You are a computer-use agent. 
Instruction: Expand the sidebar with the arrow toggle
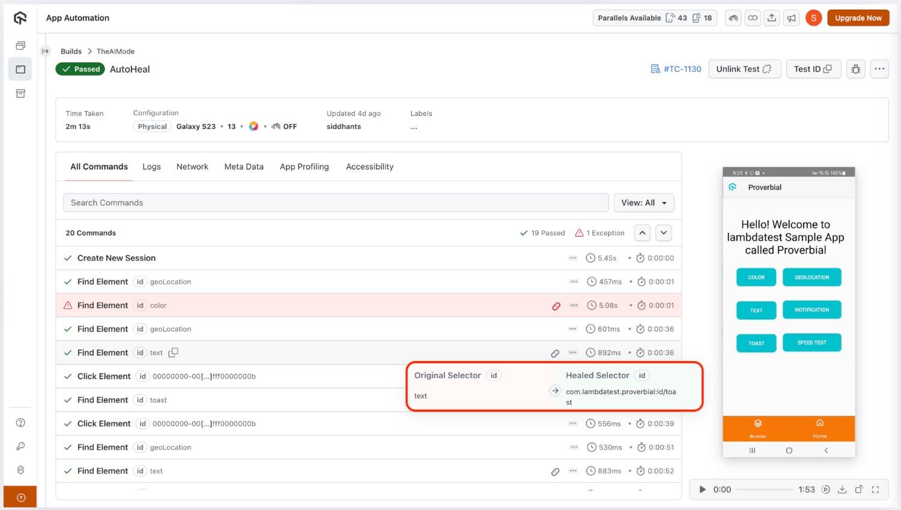[x=45, y=52]
